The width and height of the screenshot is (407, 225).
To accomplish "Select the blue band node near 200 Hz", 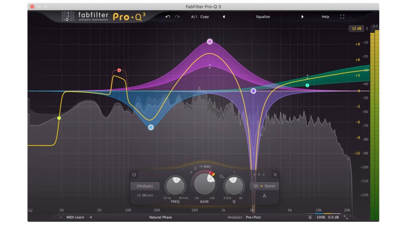I will (x=151, y=127).
